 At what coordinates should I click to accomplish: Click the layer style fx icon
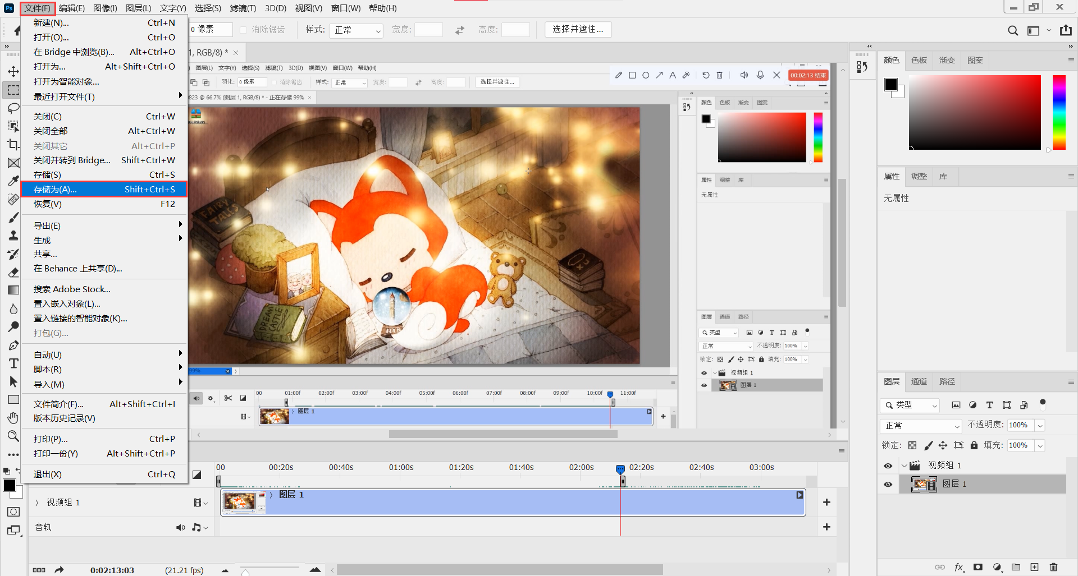[x=959, y=567]
